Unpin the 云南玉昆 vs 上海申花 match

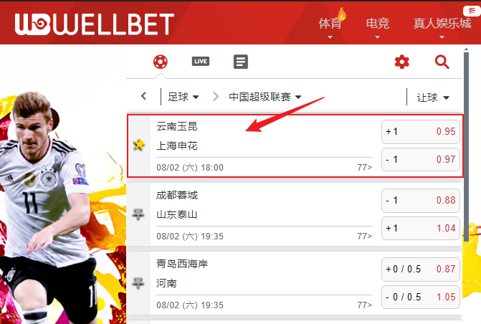139,145
